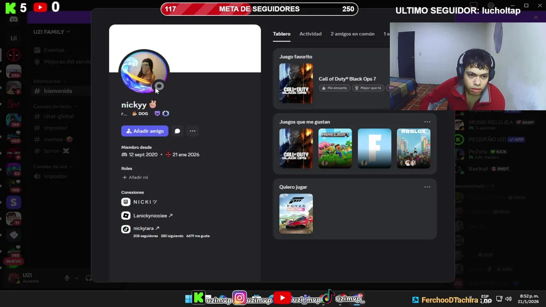Switch to the Actividad tab
Screen dimensions: 546x307
[x=311, y=34]
